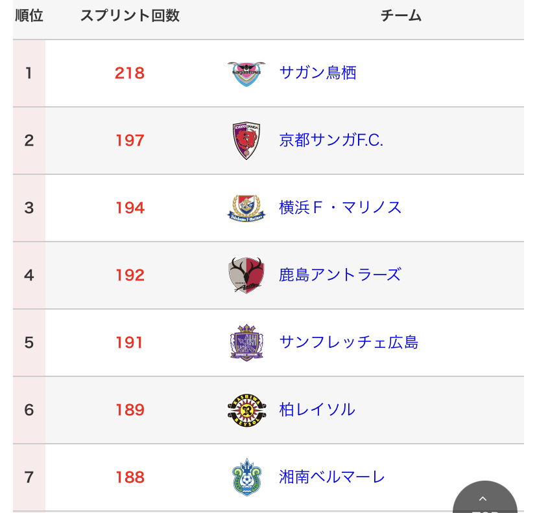Click the Shonan Bellmare green emblem
The image size is (537, 513).
pyautogui.click(x=246, y=477)
